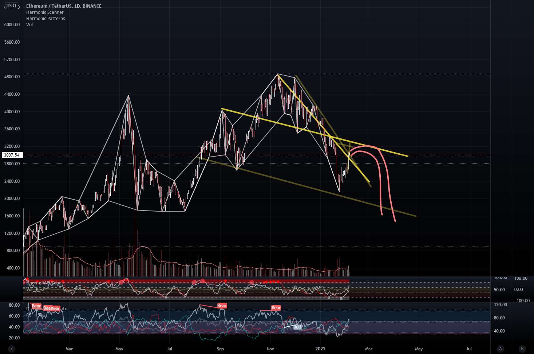Click the 6000.00 price axis label
The image size is (534, 354).
(12, 24)
